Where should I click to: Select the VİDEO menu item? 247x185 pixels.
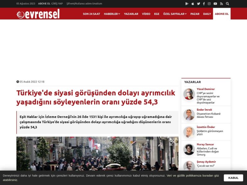point(146,14)
